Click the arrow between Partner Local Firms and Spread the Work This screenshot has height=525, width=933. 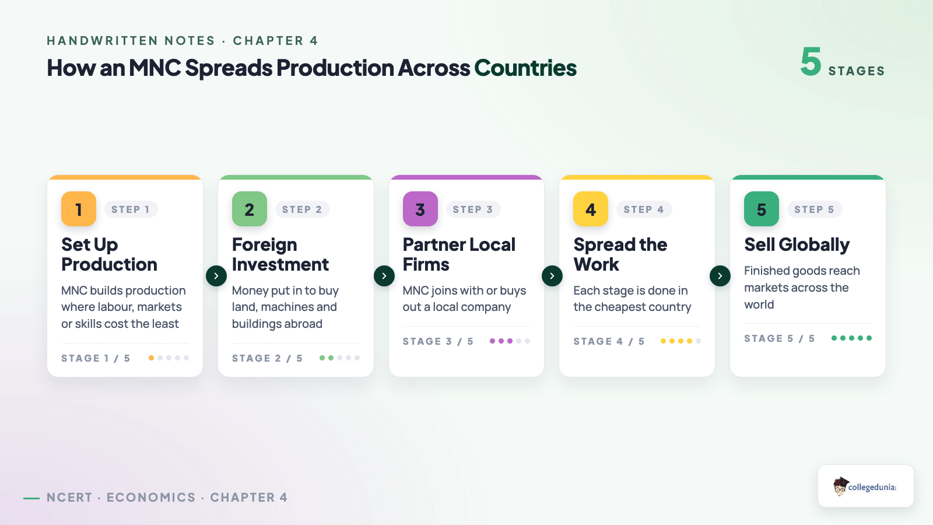pyautogui.click(x=552, y=276)
